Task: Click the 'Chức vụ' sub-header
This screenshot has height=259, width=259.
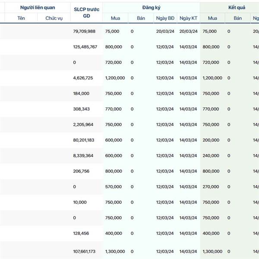Action: click(54, 18)
